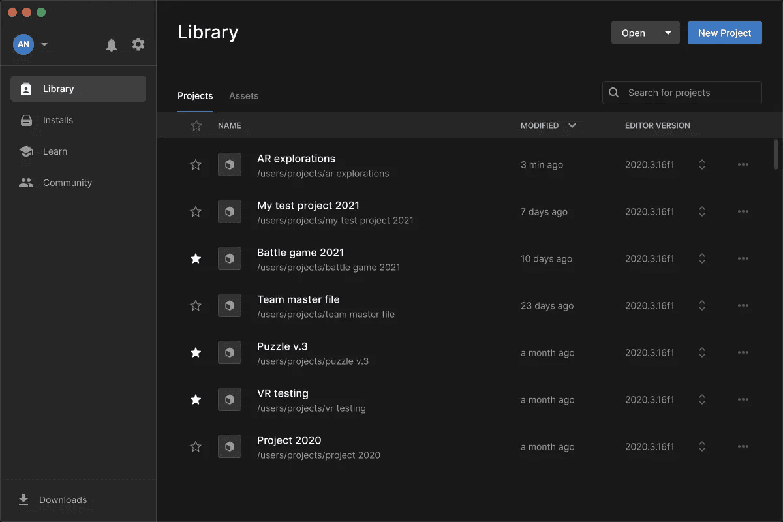Star the Team master file project
783x522 pixels.
coord(196,305)
